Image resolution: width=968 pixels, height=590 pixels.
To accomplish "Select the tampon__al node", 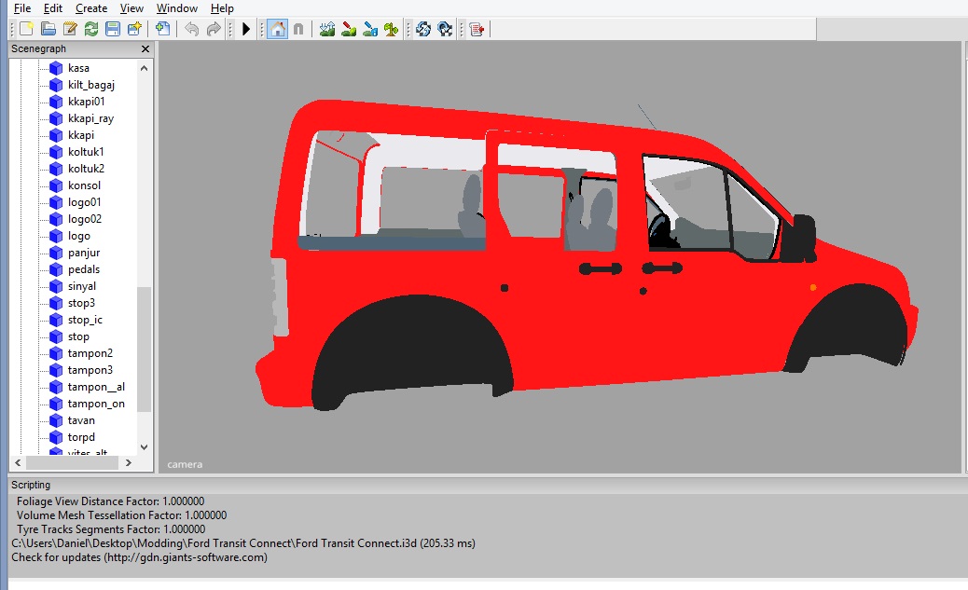I will (x=96, y=386).
